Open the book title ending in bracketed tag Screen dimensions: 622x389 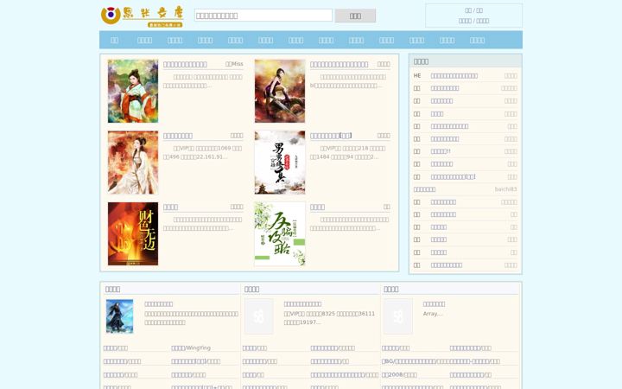(331, 136)
